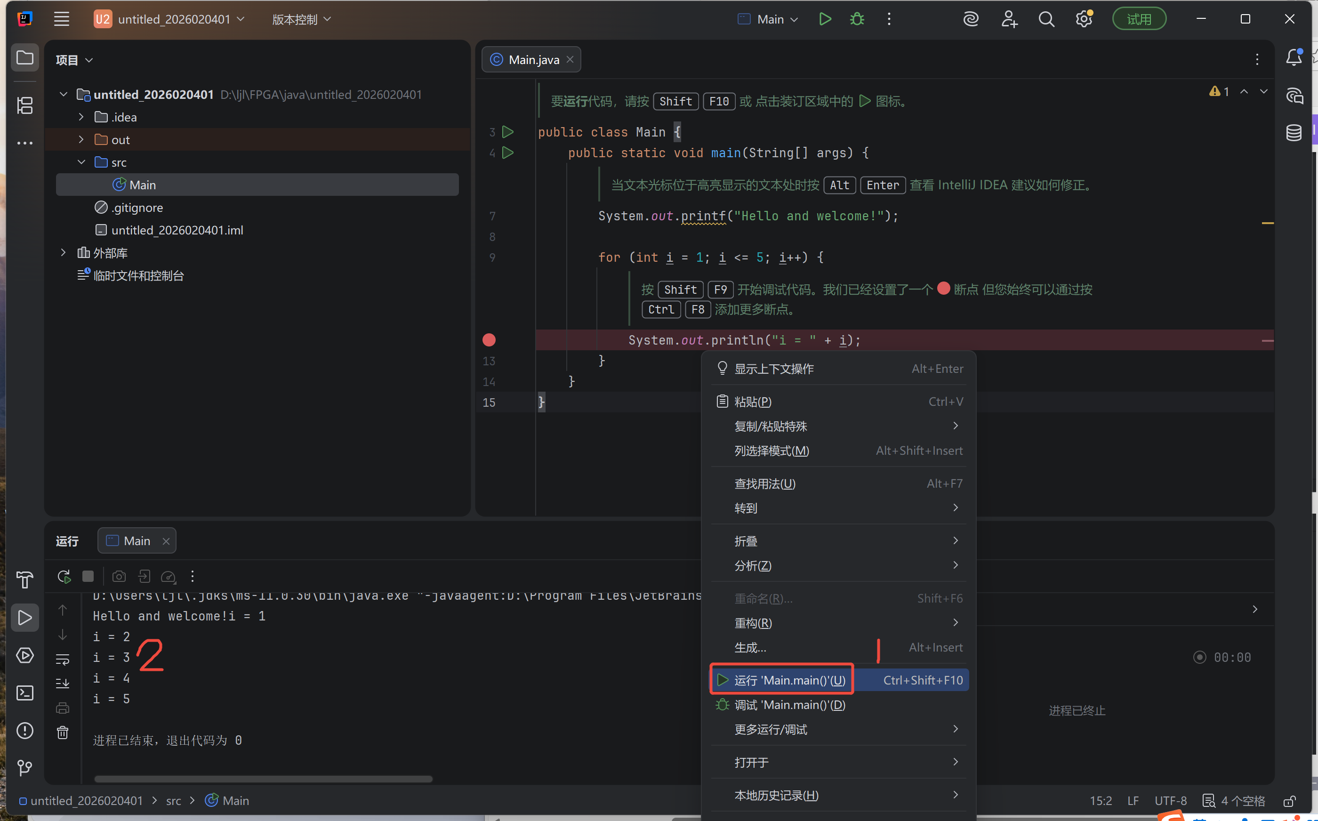The image size is (1318, 821).
Task: Collapse the src folder in project tree
Action: click(x=81, y=162)
